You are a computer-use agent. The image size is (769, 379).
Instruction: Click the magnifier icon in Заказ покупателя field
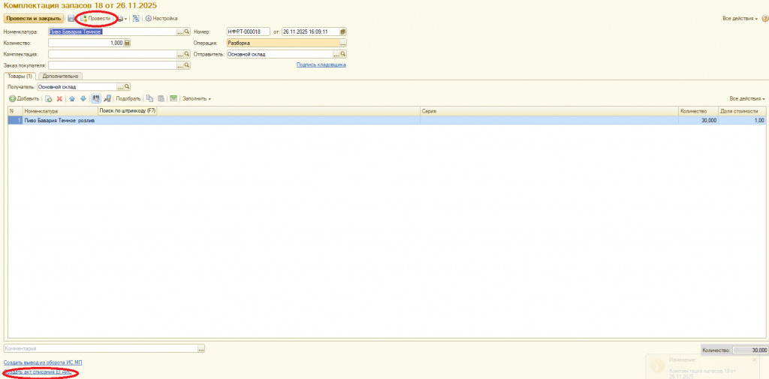click(187, 65)
